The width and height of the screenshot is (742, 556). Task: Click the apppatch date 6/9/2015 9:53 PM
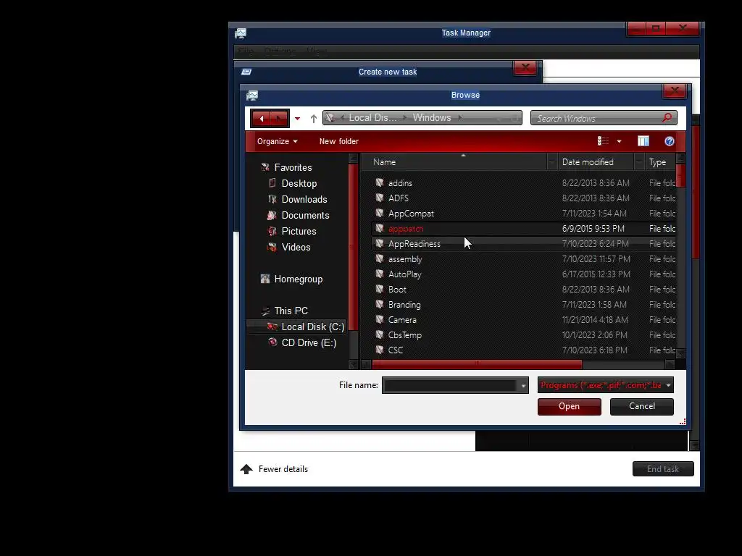[x=593, y=229]
